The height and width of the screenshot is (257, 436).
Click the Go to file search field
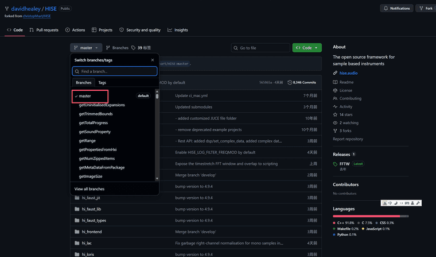point(260,48)
